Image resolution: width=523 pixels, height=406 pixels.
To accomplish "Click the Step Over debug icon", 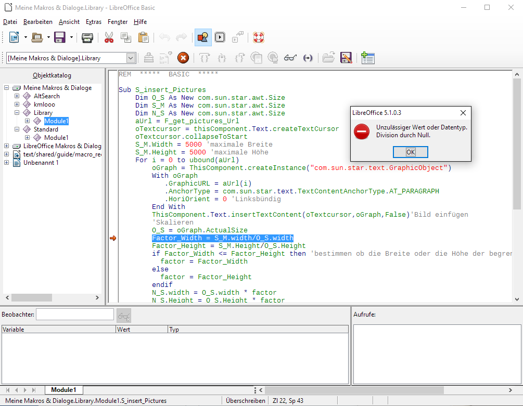I will [205, 58].
